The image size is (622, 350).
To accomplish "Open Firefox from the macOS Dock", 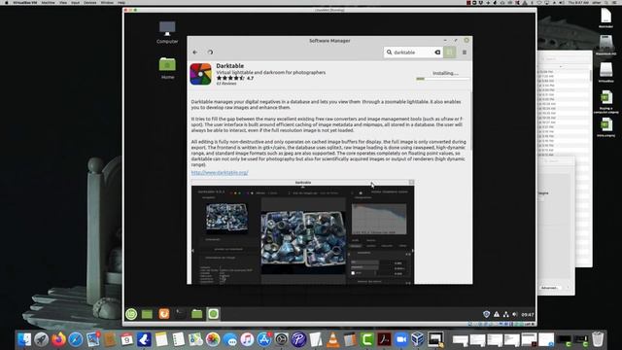I will tap(58, 339).
